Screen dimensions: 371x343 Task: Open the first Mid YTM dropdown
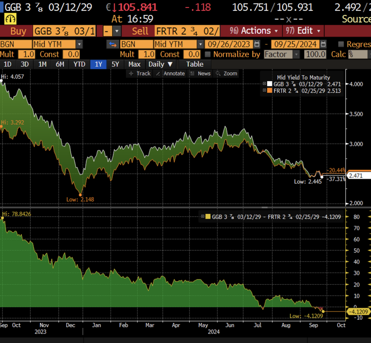[x=79, y=45]
